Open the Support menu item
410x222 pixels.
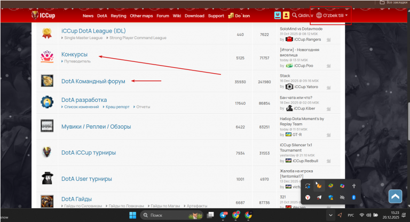pyautogui.click(x=216, y=16)
